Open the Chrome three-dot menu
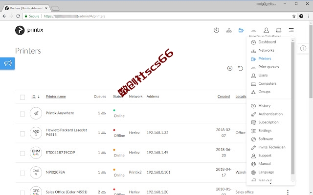Image resolution: width=313 pixels, height=195 pixels. click(x=309, y=16)
